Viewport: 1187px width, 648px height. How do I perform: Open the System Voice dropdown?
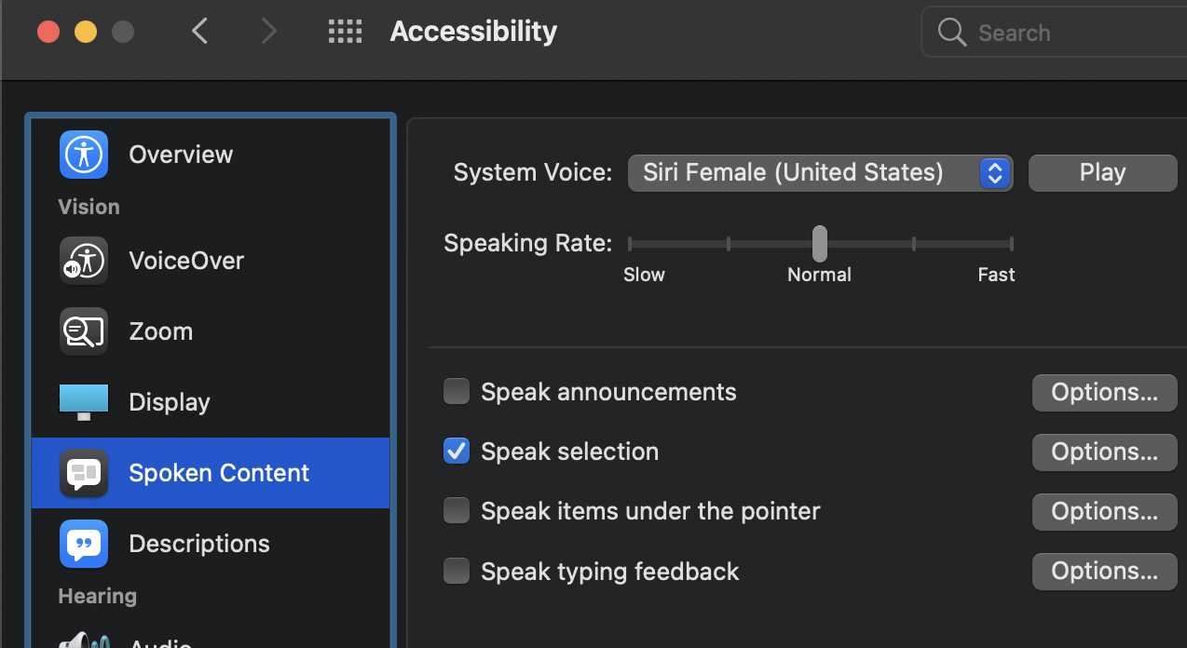(x=820, y=173)
